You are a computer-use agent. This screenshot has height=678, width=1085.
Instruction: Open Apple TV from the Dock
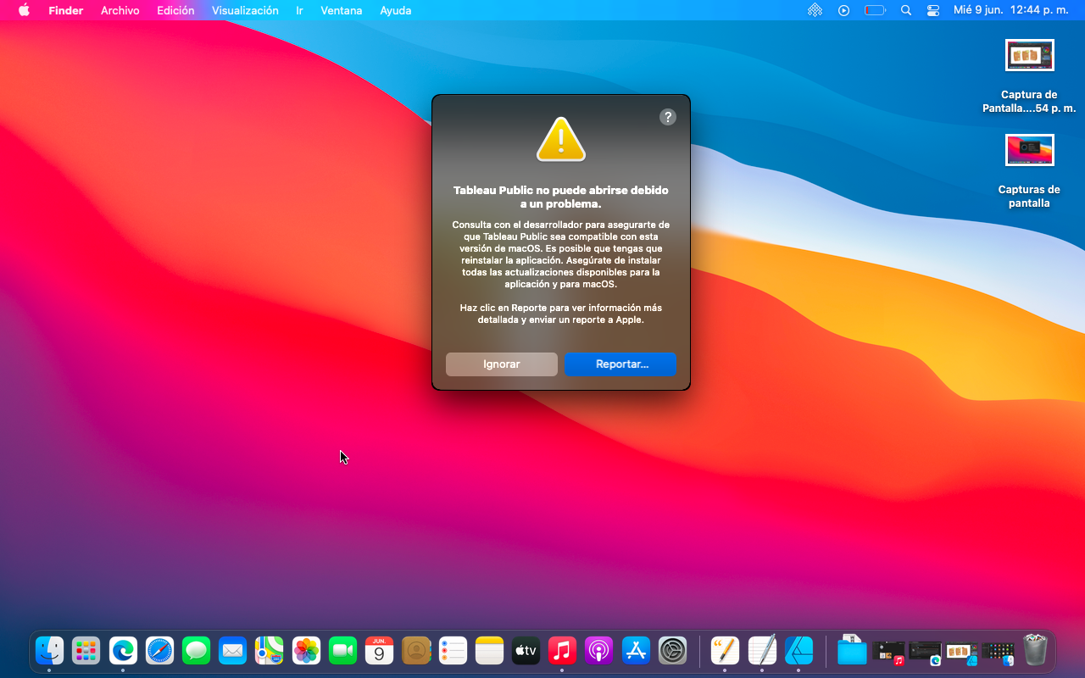click(x=526, y=651)
